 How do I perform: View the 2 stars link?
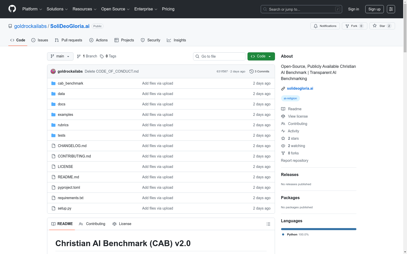[290, 138]
